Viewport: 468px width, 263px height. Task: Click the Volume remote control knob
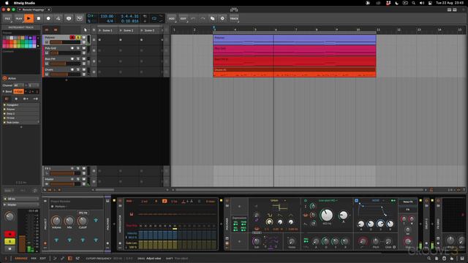pyautogui.click(x=56, y=221)
